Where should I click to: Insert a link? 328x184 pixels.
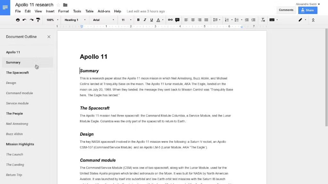pos(170,20)
